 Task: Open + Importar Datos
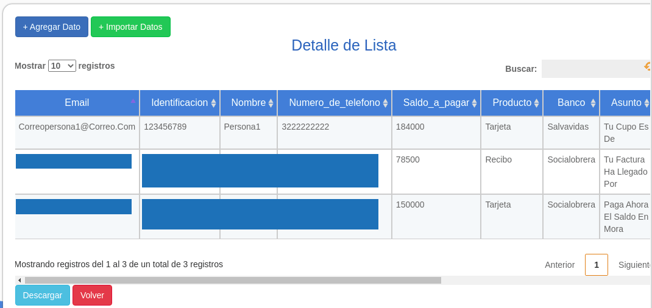(130, 27)
